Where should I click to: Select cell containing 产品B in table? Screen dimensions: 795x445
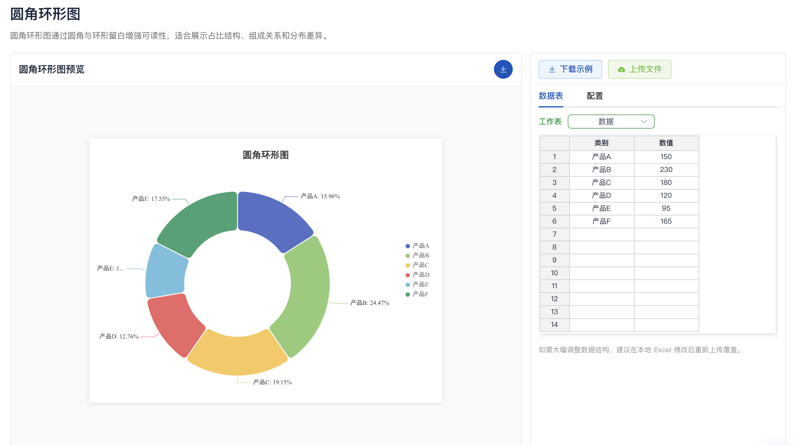coord(602,170)
